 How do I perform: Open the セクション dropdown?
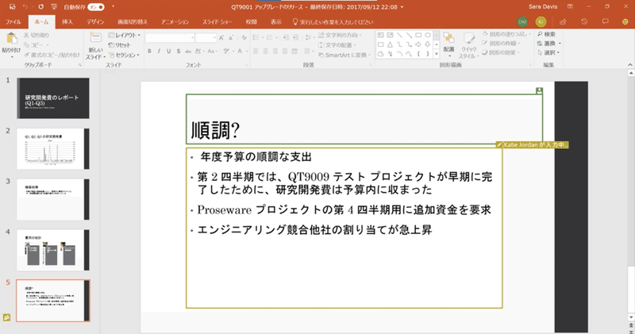click(x=124, y=55)
